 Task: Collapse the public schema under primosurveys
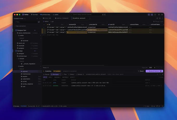coord(17,66)
